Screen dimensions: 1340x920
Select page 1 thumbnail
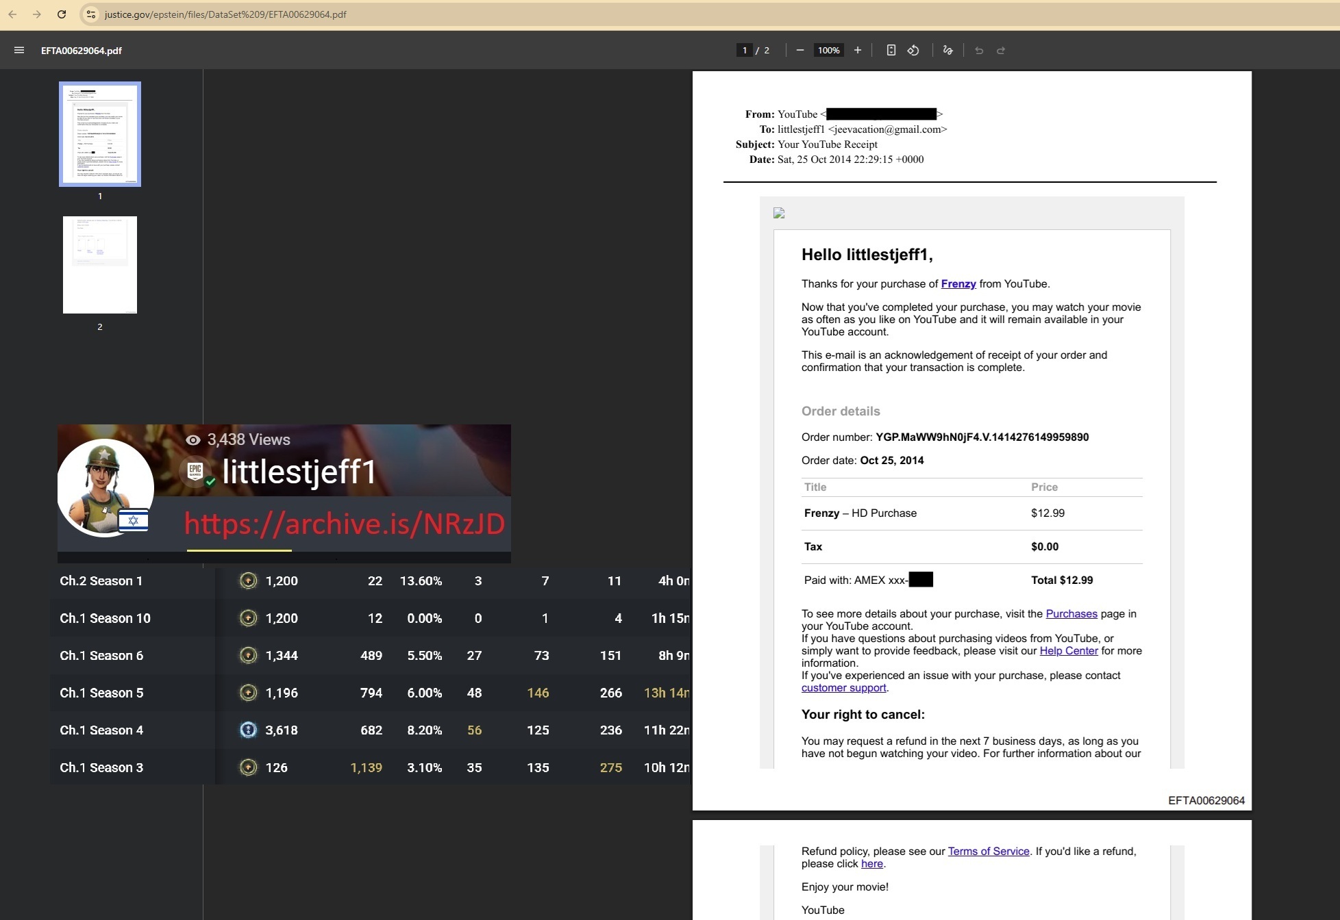coord(100,134)
